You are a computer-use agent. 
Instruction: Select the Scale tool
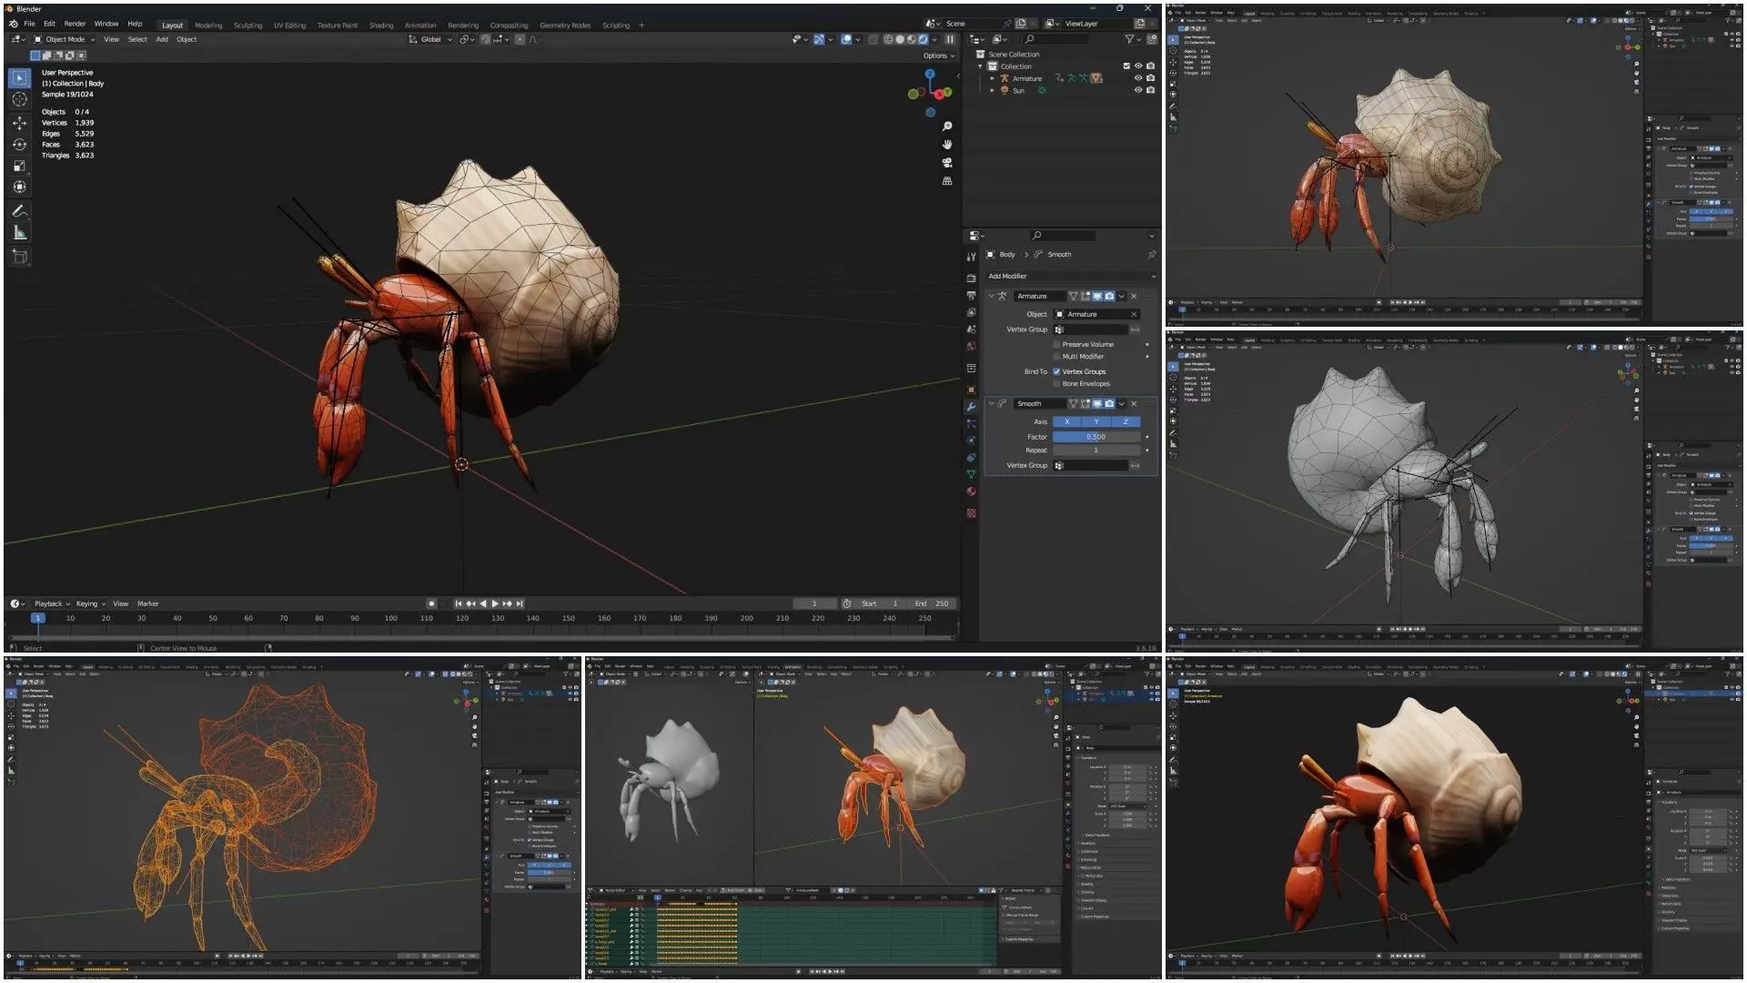click(x=19, y=166)
